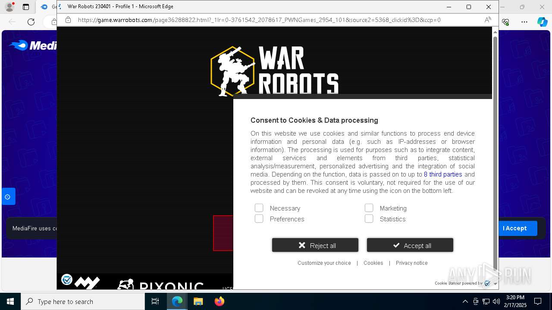Open the Windows Start menu
The width and height of the screenshot is (552, 310).
click(10, 301)
